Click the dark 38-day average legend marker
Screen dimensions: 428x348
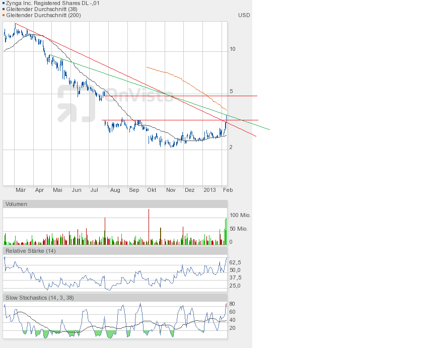pyautogui.click(x=4, y=9)
